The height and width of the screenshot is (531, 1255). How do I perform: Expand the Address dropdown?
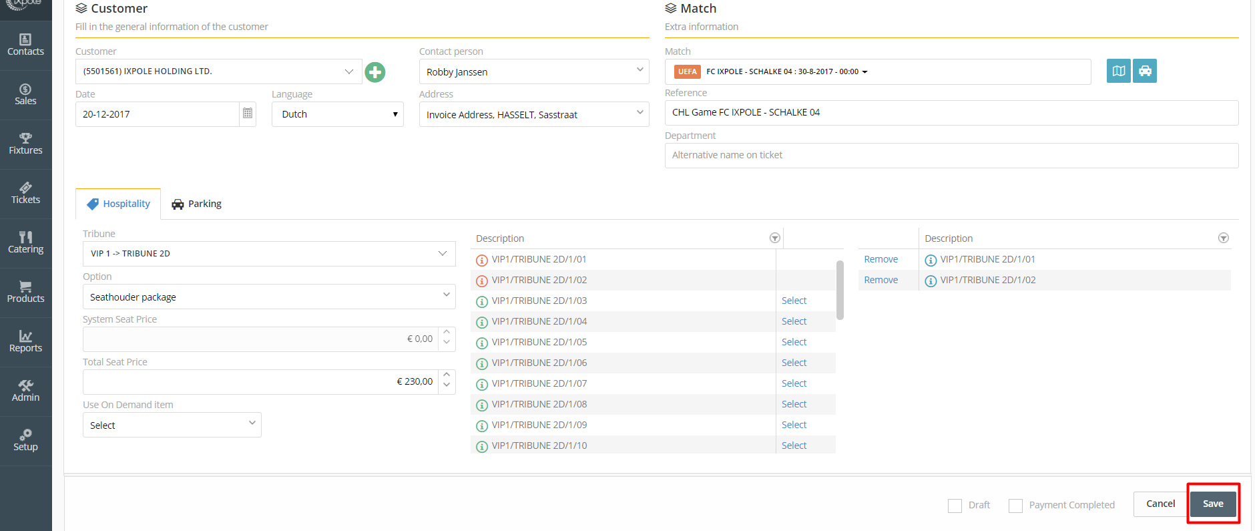(x=534, y=114)
